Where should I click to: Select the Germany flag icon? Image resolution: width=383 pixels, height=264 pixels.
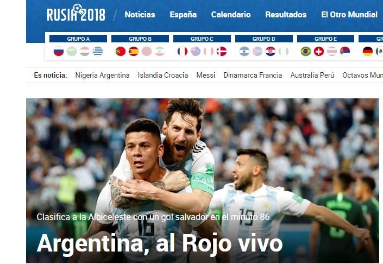(368, 51)
